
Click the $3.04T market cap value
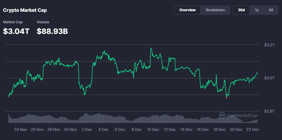pyautogui.click(x=16, y=31)
